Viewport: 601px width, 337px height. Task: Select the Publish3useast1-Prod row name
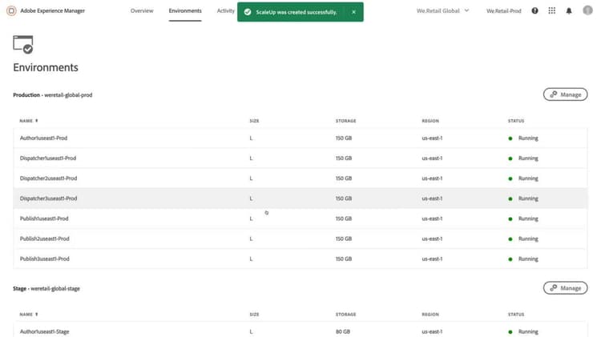coord(44,259)
